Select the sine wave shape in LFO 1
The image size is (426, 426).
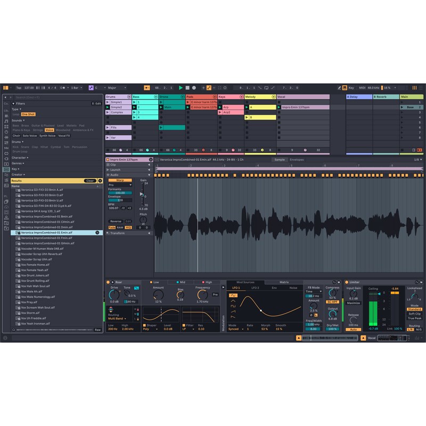tap(233, 296)
